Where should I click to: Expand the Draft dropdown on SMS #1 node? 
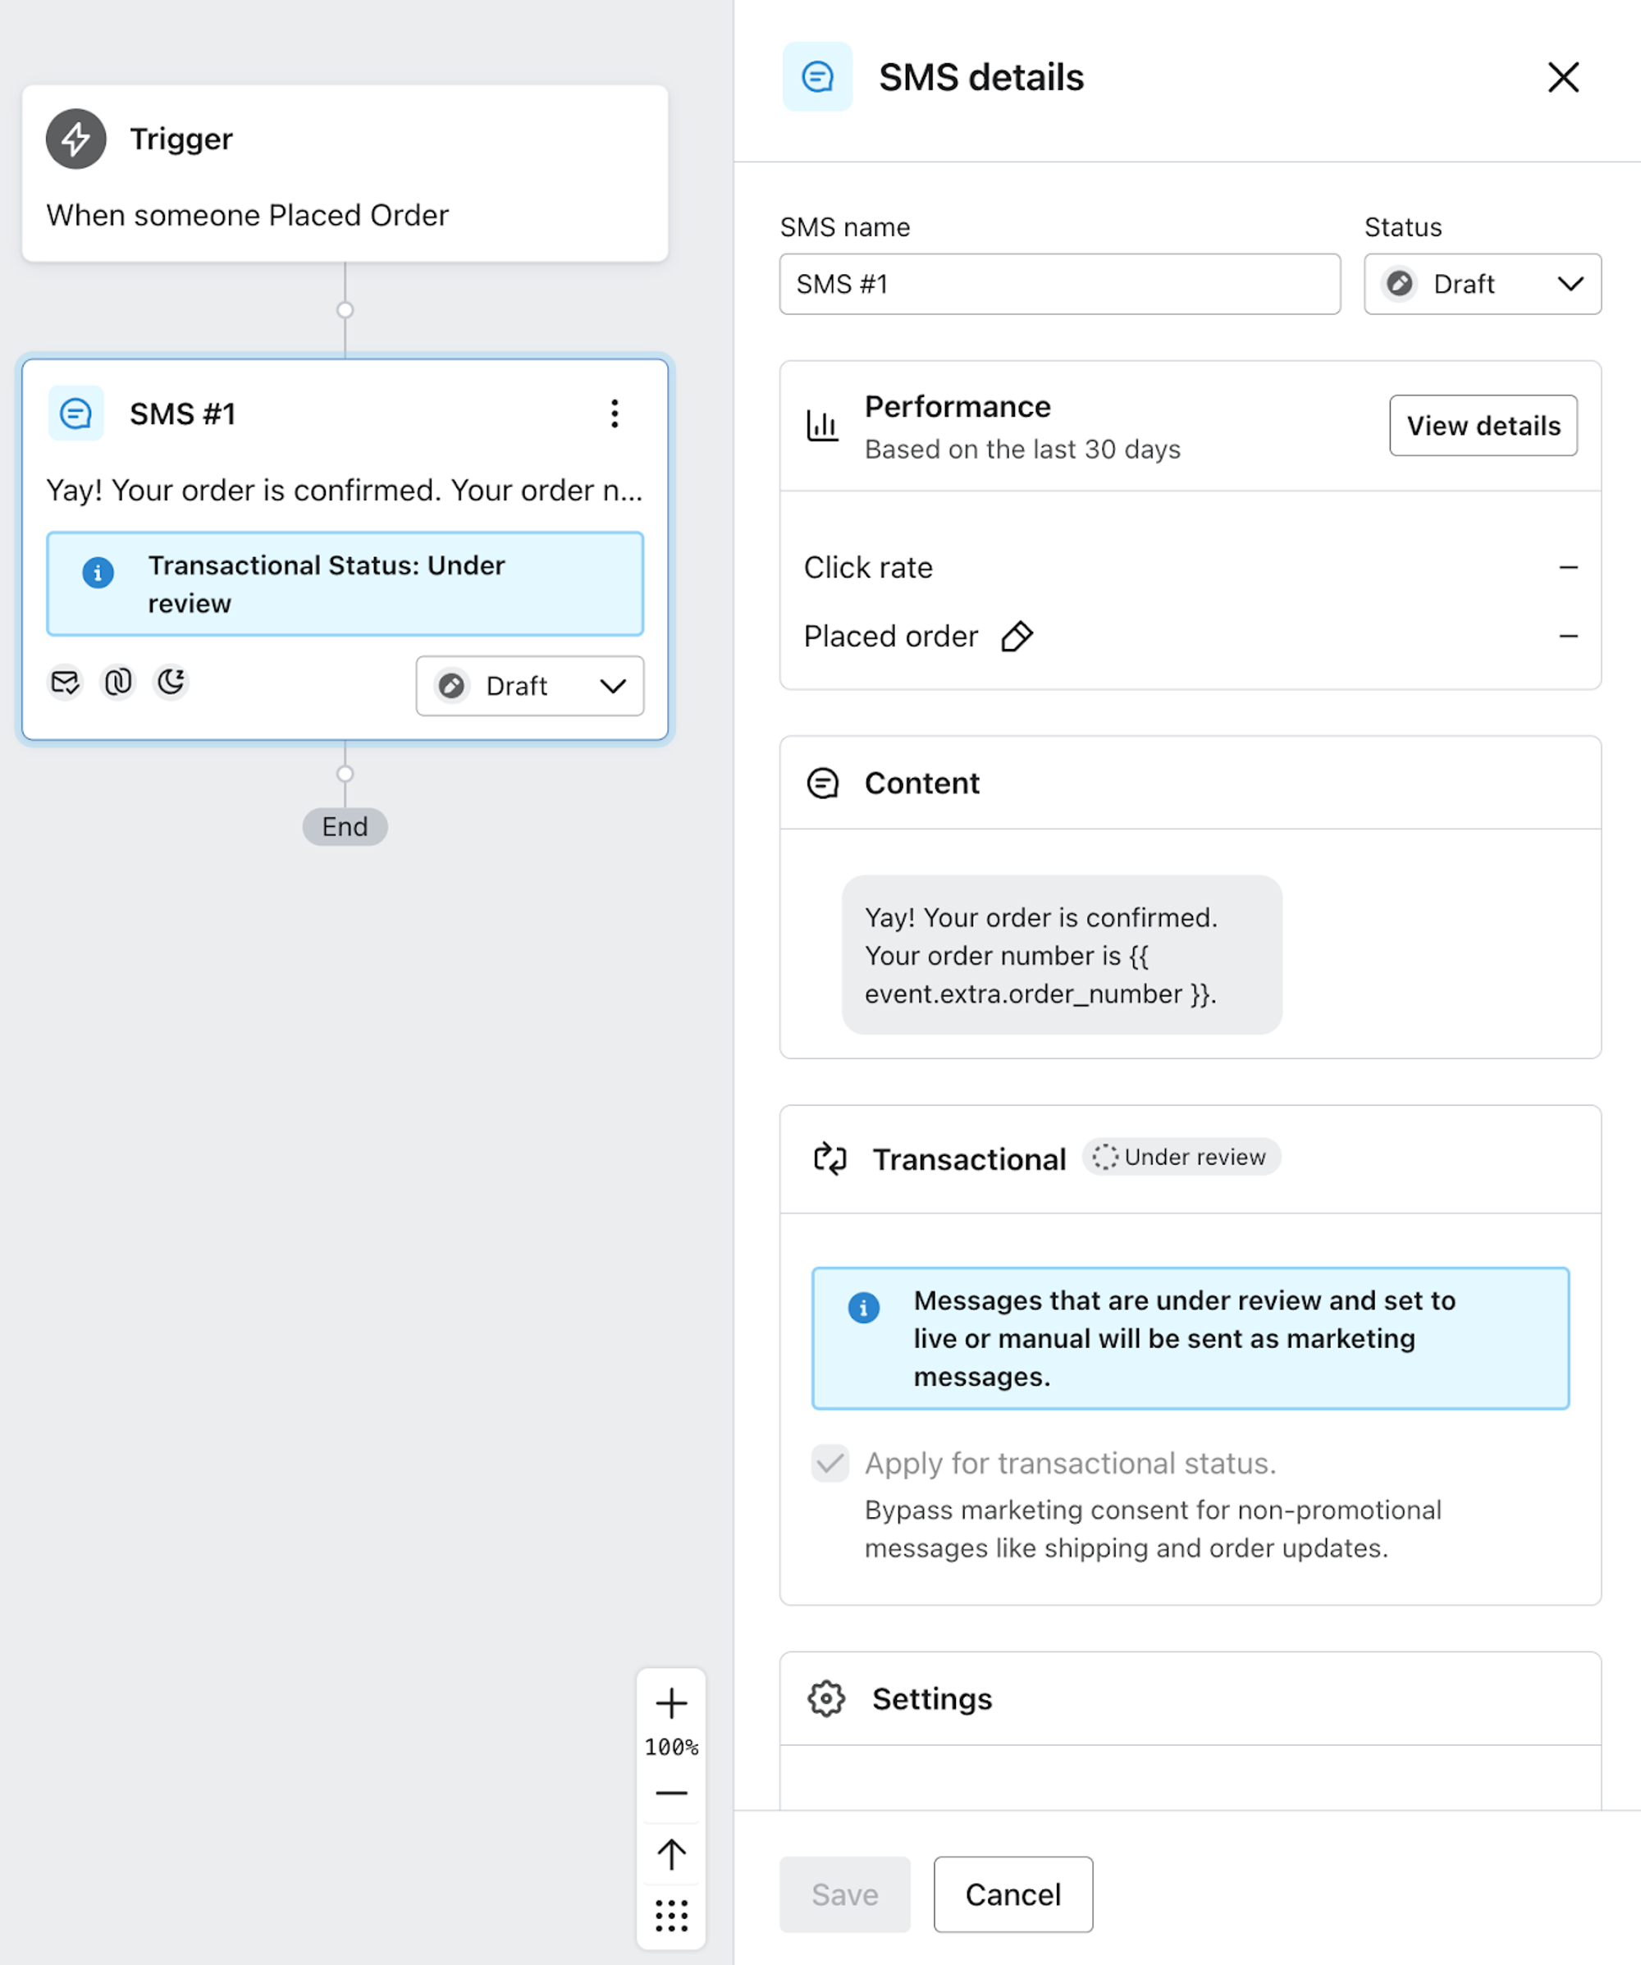(610, 683)
